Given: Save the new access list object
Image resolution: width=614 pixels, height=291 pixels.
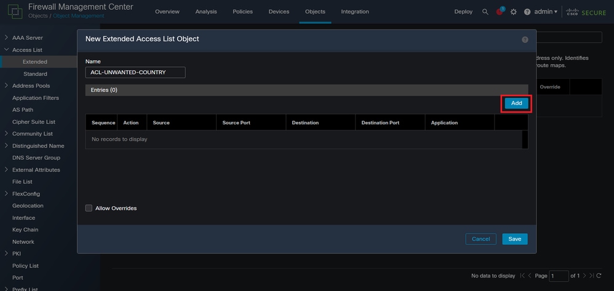Looking at the screenshot, I should tap(515, 239).
